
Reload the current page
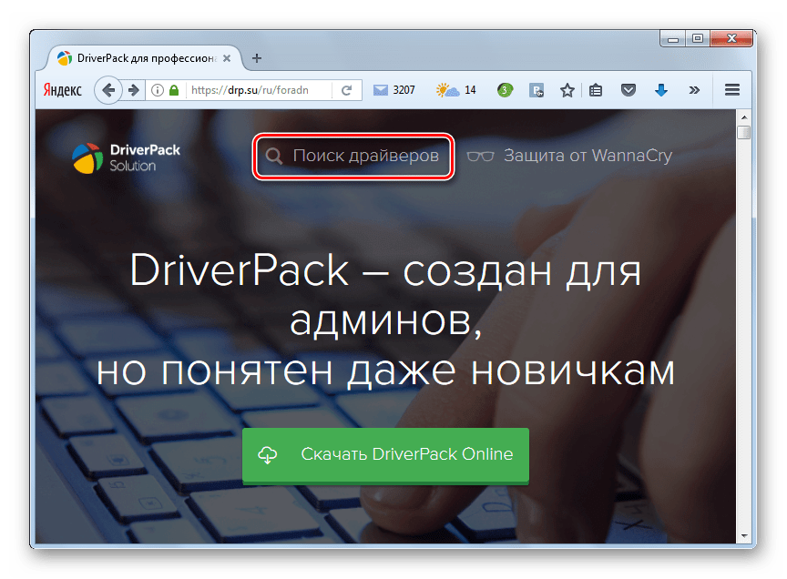346,90
